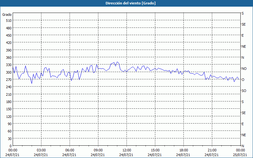Click the "SE" compass label at the 480 gridline
The height and width of the screenshot is (158, 253).
click(244, 24)
